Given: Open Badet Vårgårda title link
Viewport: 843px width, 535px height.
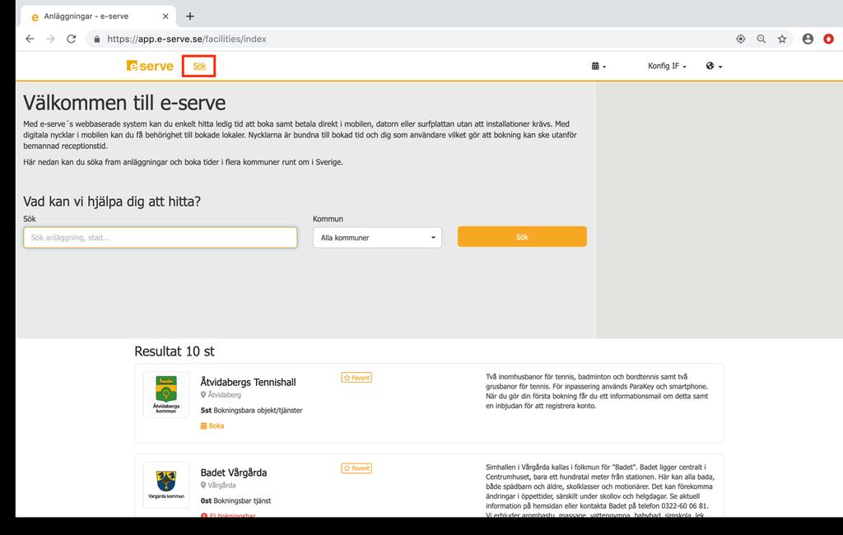Looking at the screenshot, I should pos(233,472).
